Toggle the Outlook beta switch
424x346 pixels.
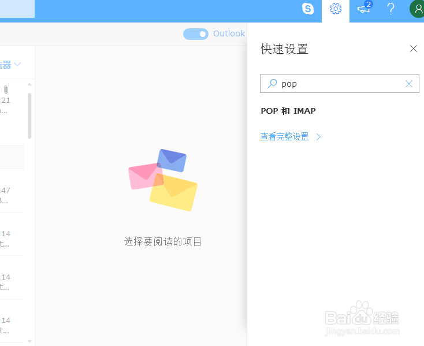tap(196, 34)
